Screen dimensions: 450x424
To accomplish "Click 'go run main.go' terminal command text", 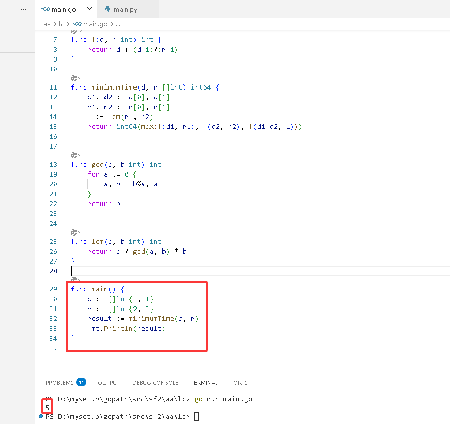I will tap(223, 399).
